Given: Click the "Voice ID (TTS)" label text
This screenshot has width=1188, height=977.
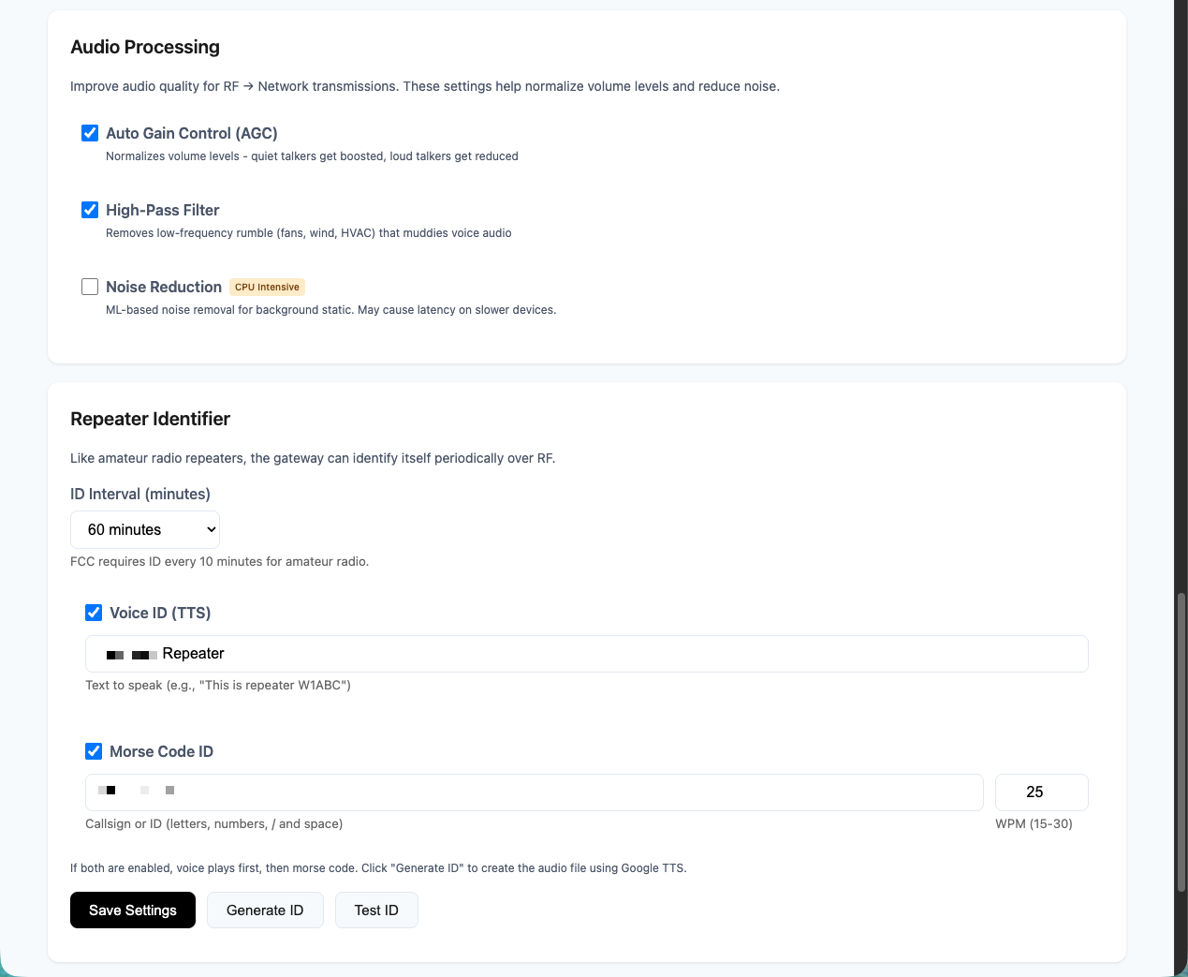Looking at the screenshot, I should pos(160,613).
